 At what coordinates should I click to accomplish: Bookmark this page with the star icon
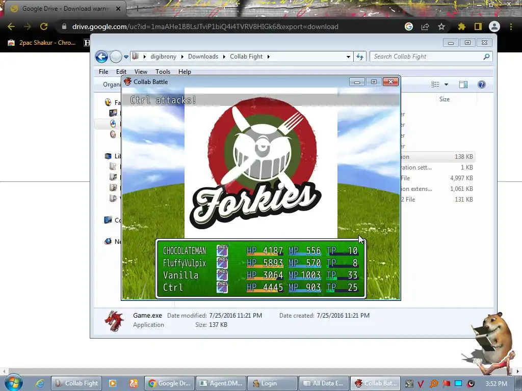(441, 26)
